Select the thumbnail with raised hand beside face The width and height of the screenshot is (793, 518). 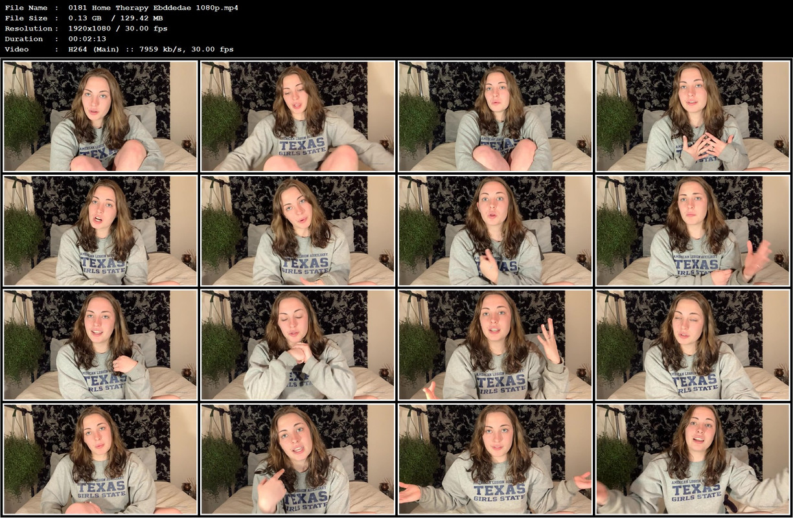[496, 345]
